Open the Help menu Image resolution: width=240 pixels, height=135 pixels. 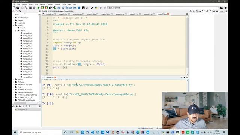(x=75, y=4)
